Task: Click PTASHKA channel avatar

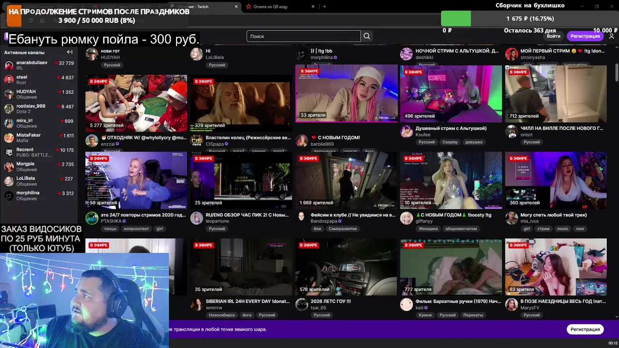Action: tap(92, 218)
